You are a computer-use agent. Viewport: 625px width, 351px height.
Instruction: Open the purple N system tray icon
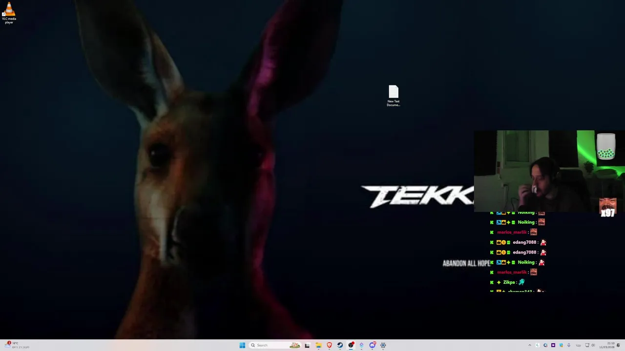[x=553, y=345]
